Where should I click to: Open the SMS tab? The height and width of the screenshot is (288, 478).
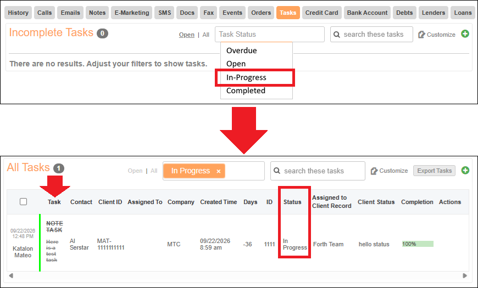pos(165,13)
